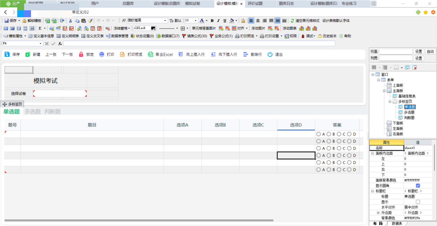Open the 模拟试卷 window tab
The width and height of the screenshot is (437, 226).
(193, 3)
